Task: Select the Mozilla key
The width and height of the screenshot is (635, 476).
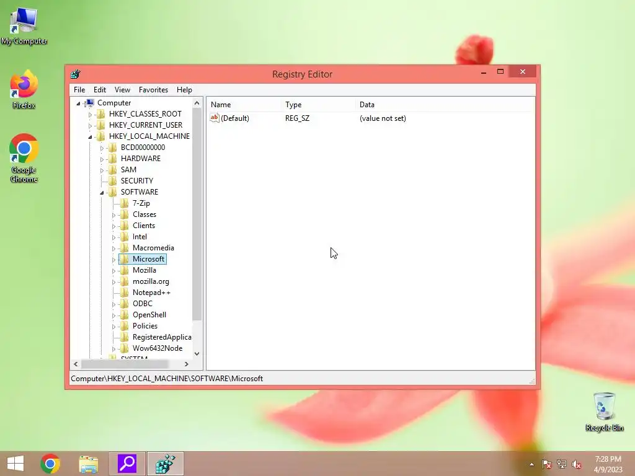Action: [144, 270]
